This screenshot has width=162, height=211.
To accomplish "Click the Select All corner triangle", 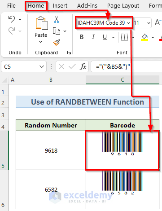I will (4, 80).
